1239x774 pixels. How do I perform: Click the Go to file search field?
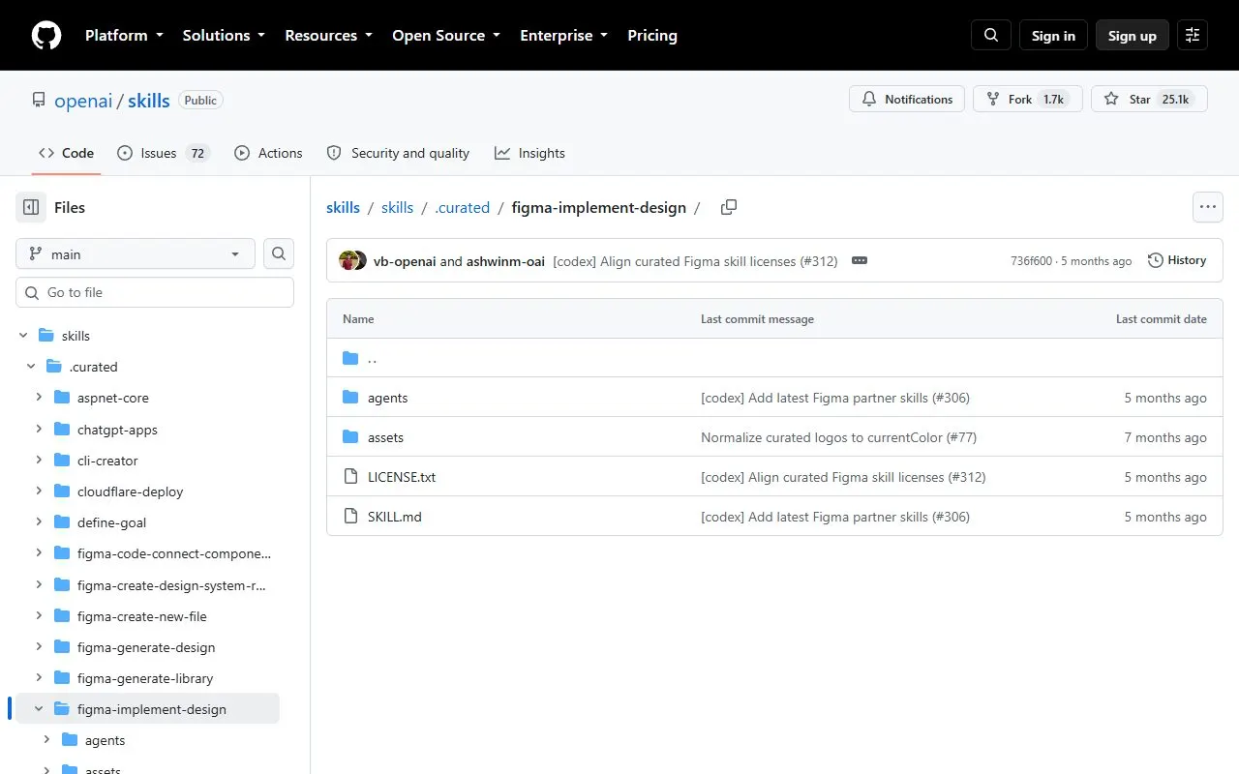[155, 292]
